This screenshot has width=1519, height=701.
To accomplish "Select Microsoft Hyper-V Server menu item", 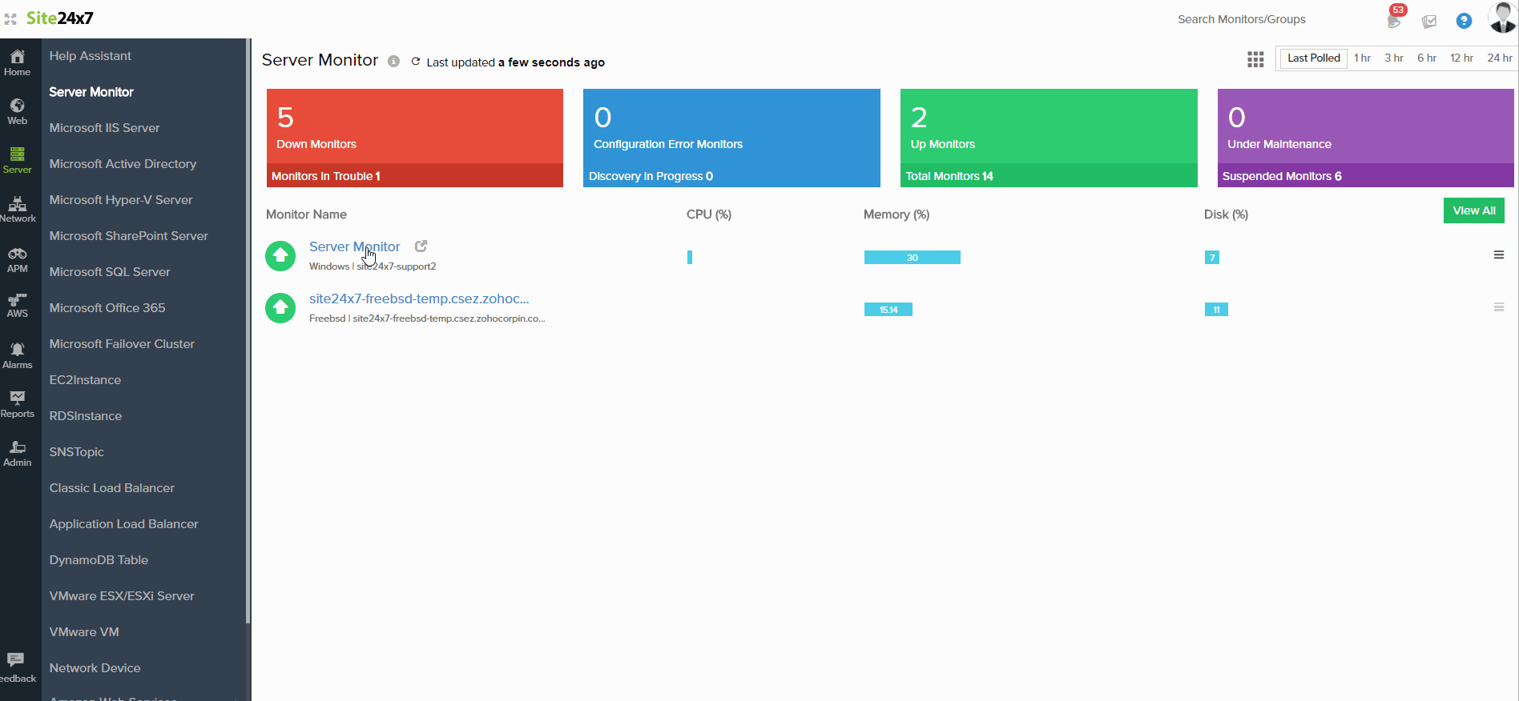I will pyautogui.click(x=121, y=200).
